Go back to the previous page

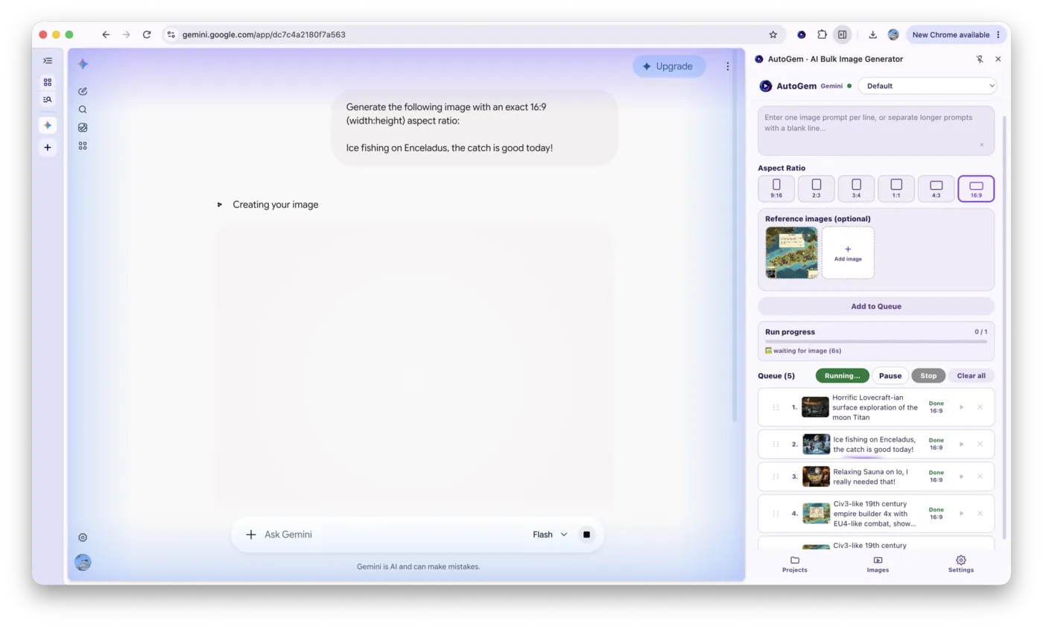click(x=106, y=34)
